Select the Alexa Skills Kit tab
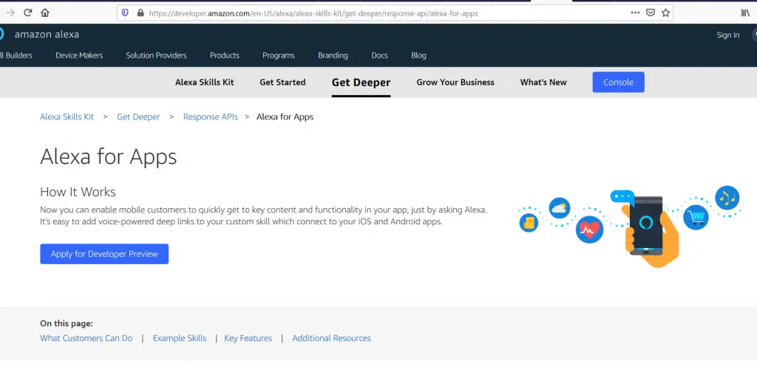The image size is (757, 386). pos(204,83)
